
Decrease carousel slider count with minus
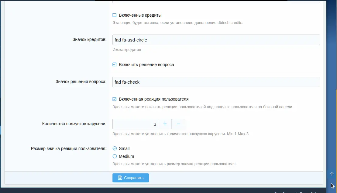pyautogui.click(x=178, y=124)
